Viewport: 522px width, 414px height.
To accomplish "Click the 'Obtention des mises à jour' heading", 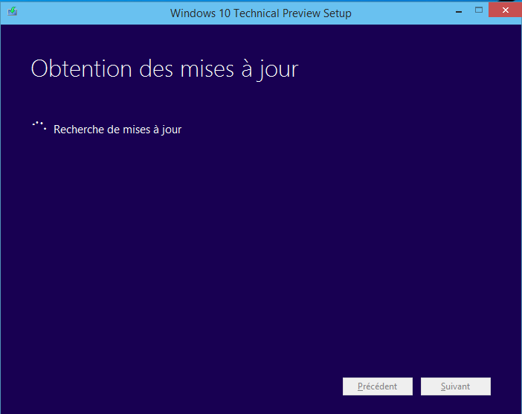I will click(164, 69).
